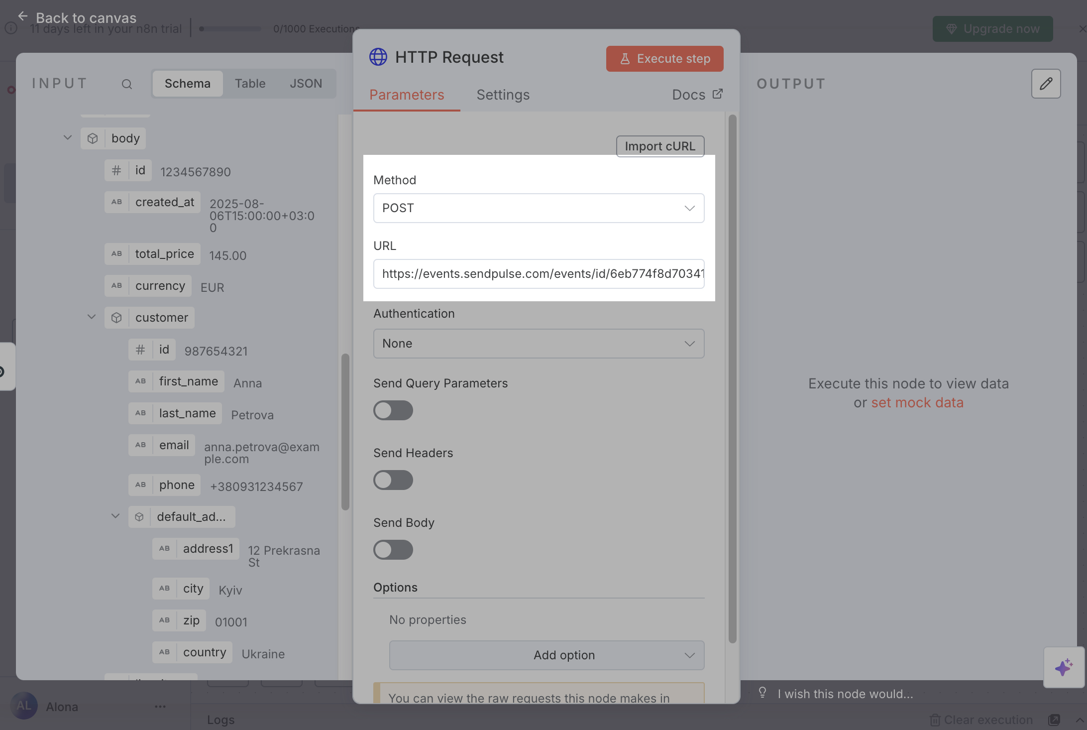Click the AL user avatar
Image resolution: width=1087 pixels, height=730 pixels.
click(24, 706)
